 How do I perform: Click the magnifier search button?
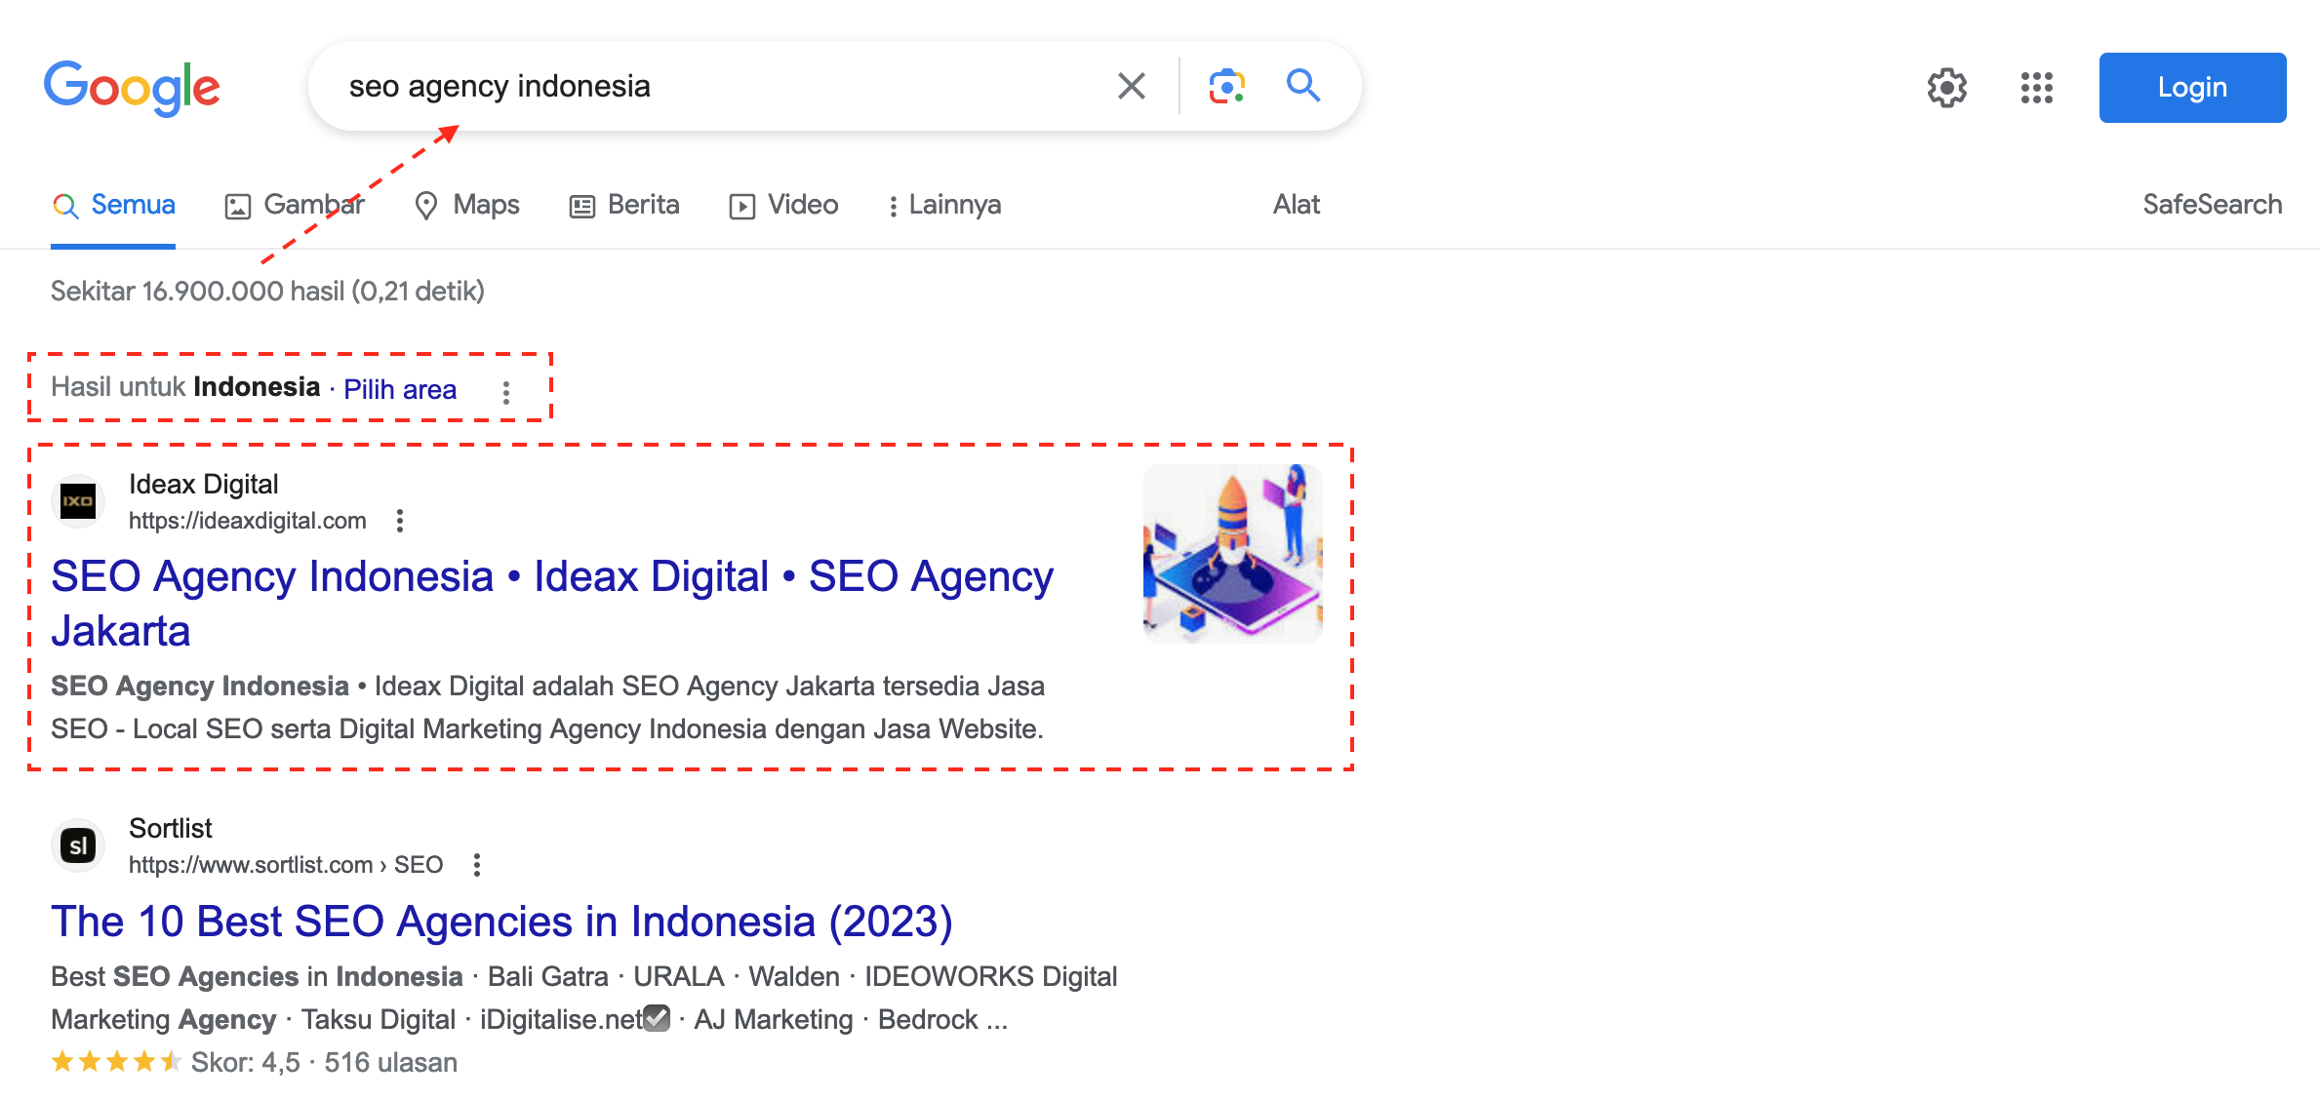pos(1303,86)
